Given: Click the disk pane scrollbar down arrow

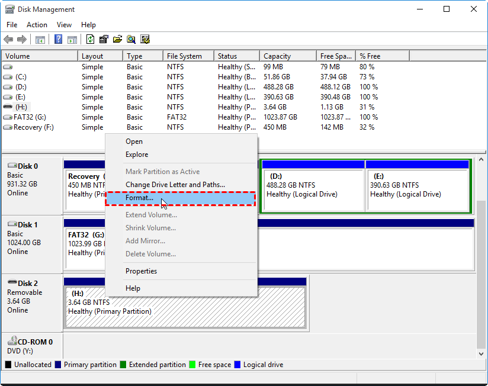Looking at the screenshot, I should [481, 353].
